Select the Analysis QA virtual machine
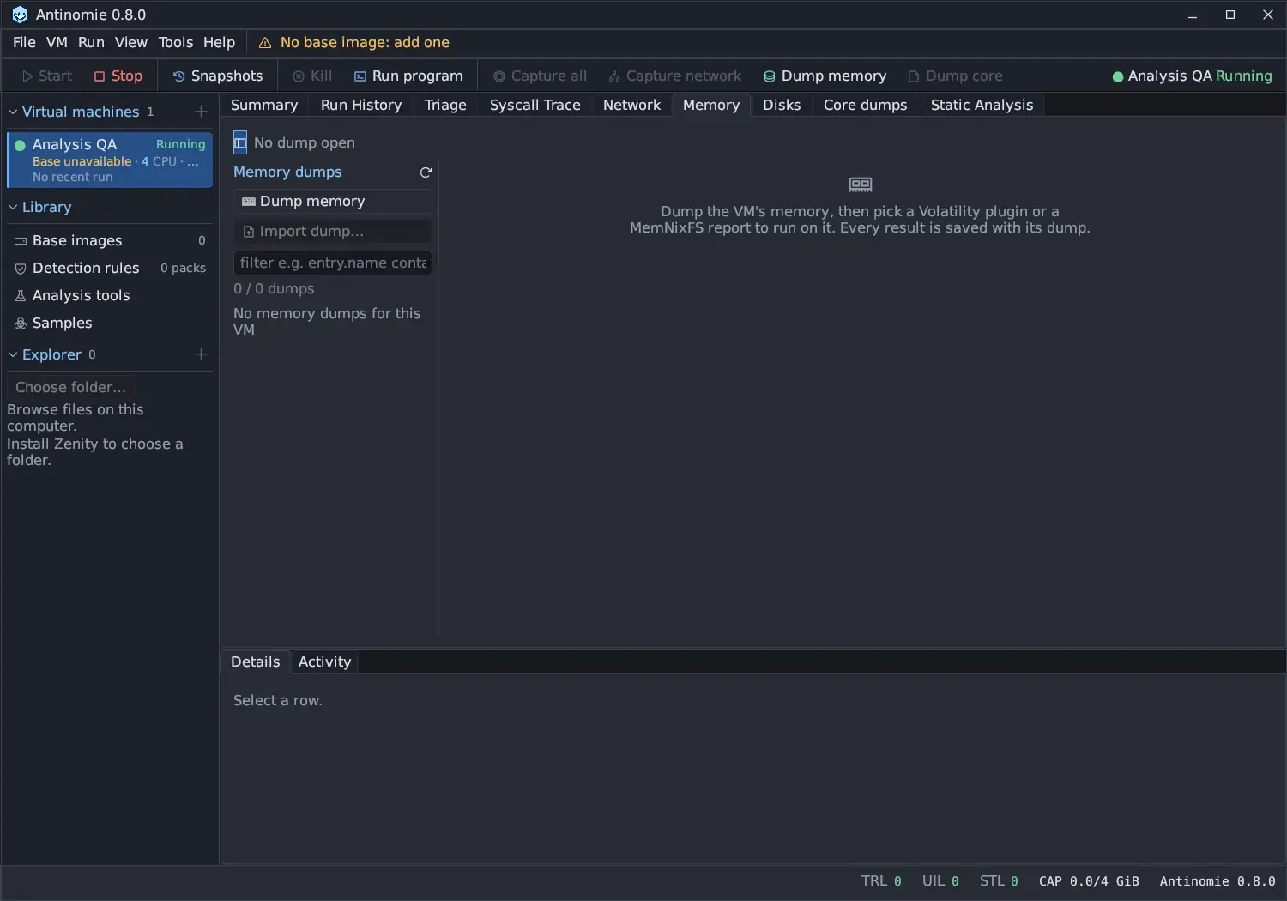 [110, 160]
